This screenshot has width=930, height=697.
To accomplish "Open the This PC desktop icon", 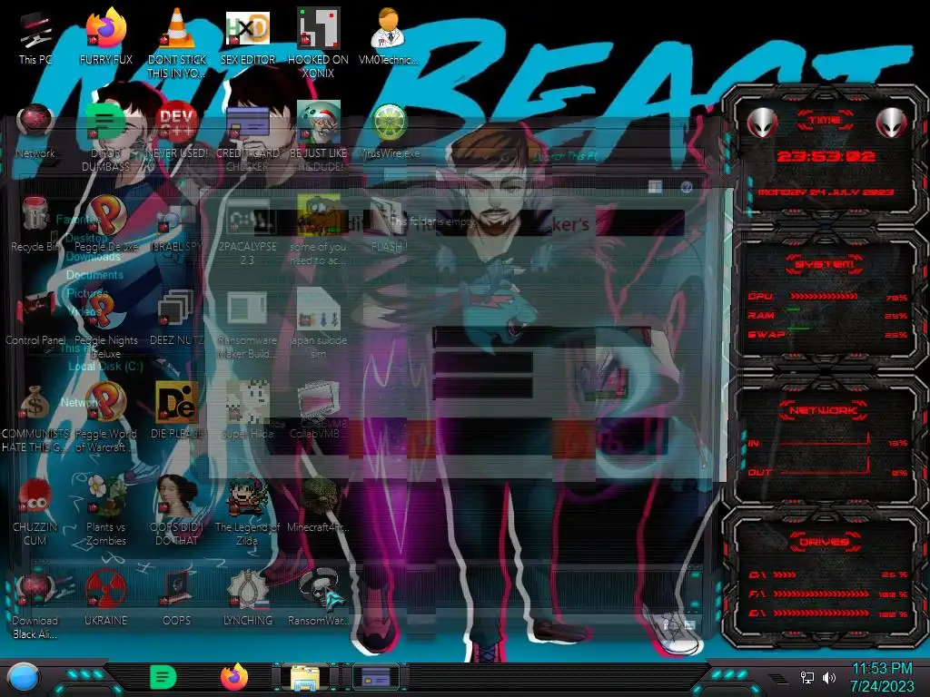I will [x=35, y=36].
